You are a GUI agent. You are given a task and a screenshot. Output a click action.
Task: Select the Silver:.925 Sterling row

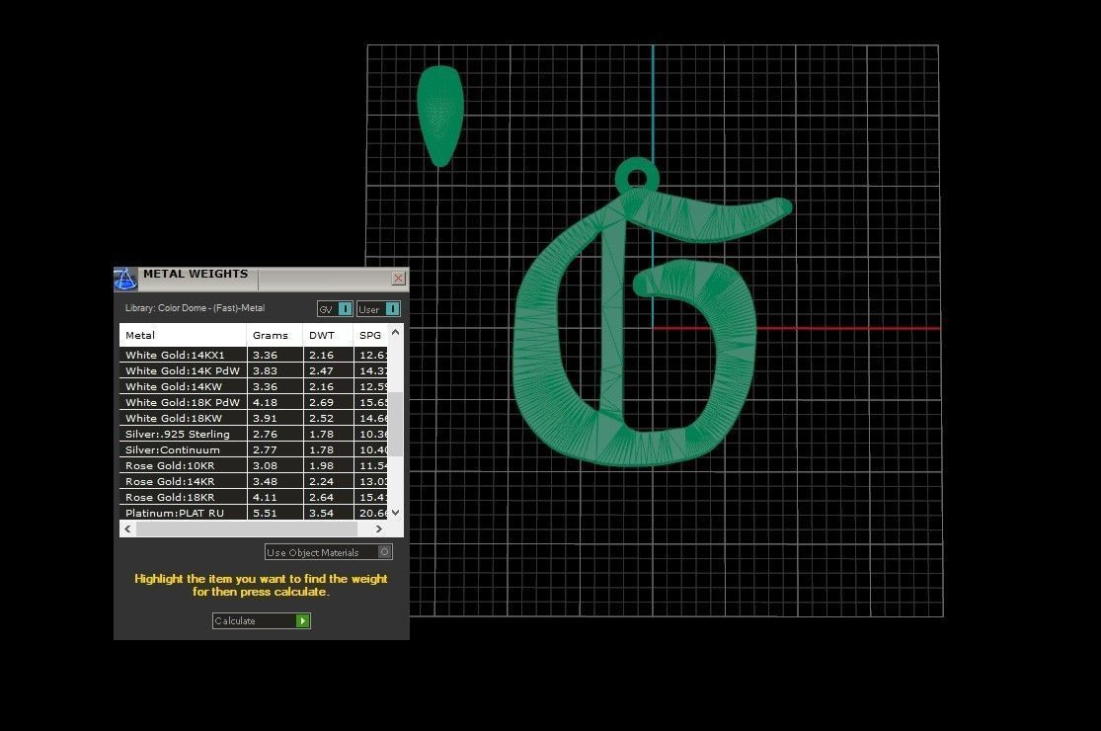(x=254, y=434)
